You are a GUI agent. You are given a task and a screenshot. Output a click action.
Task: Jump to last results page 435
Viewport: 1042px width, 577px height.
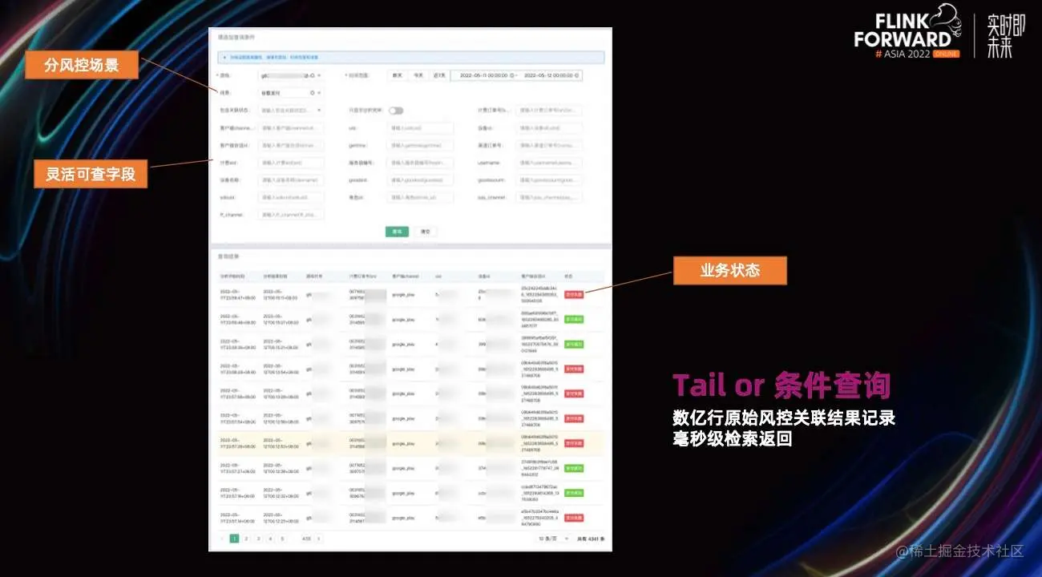pyautogui.click(x=306, y=539)
